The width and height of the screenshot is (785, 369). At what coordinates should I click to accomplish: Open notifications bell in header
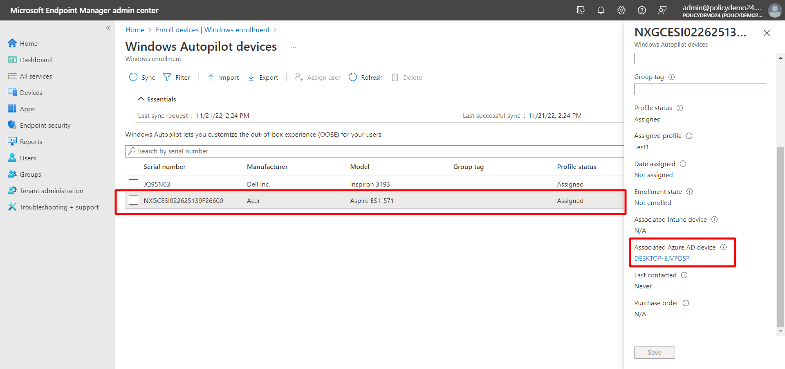click(x=601, y=10)
